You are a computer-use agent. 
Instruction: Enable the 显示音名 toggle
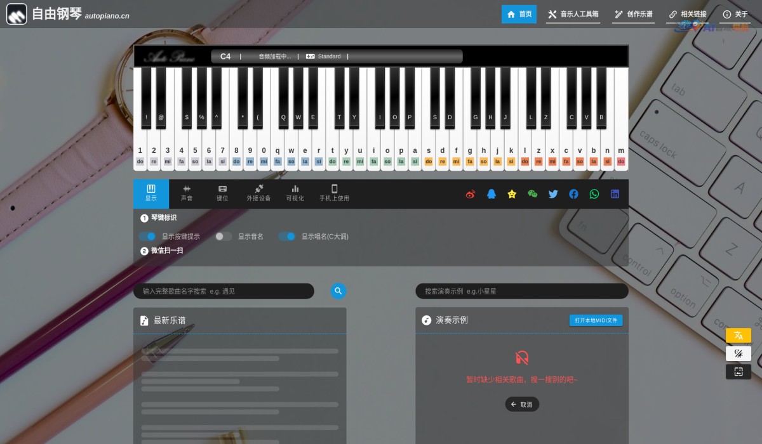(223, 237)
